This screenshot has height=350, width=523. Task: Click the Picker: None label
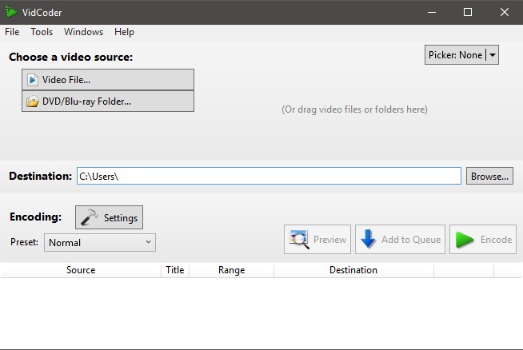[455, 55]
